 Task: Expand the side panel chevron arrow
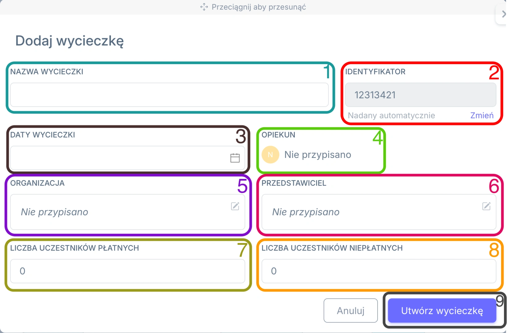[x=503, y=14]
